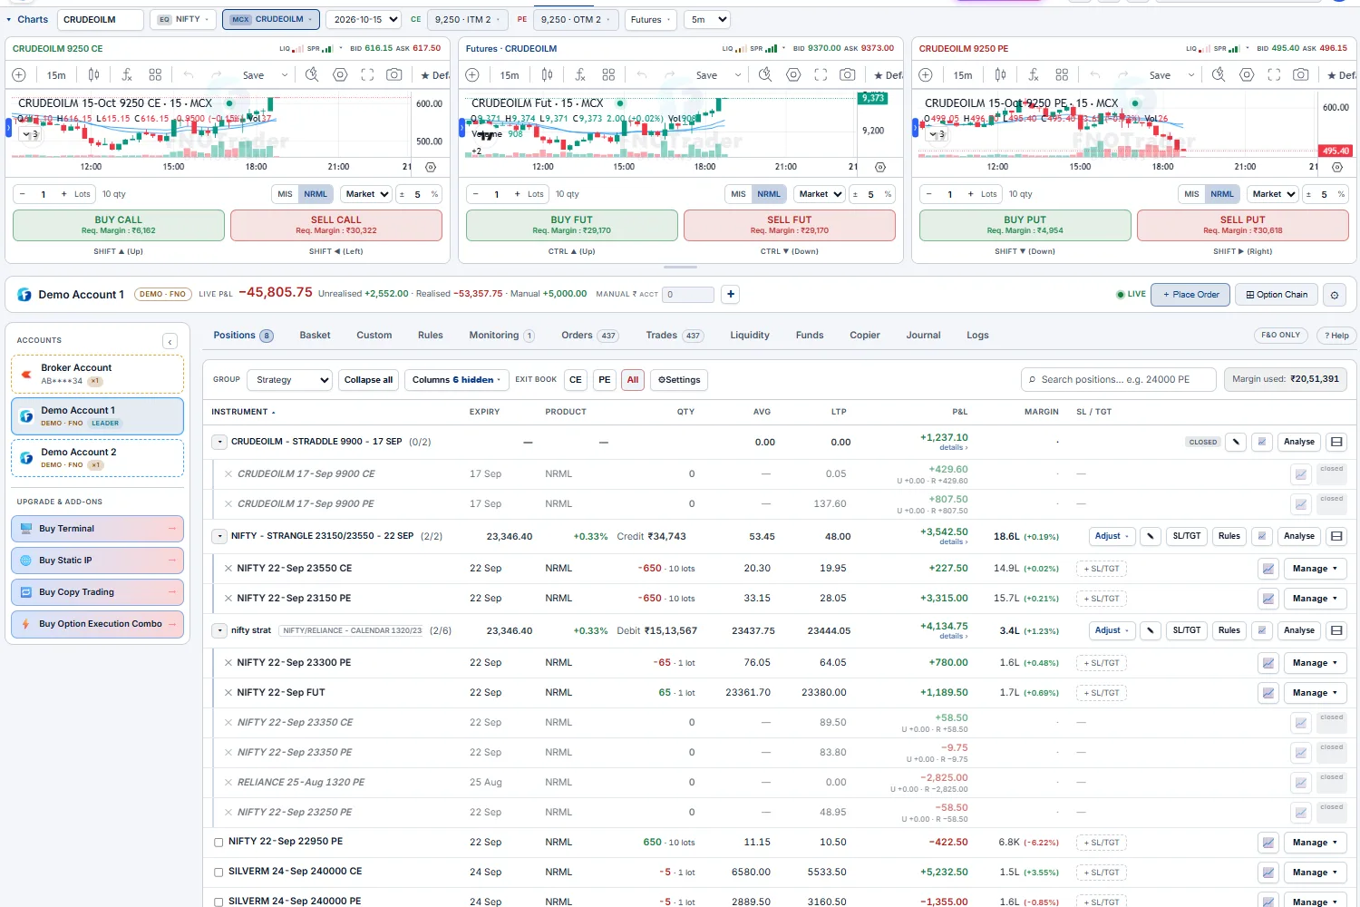Toggle fullscreen on CRUDEOILM 9250 PE chart

[x=1274, y=75]
